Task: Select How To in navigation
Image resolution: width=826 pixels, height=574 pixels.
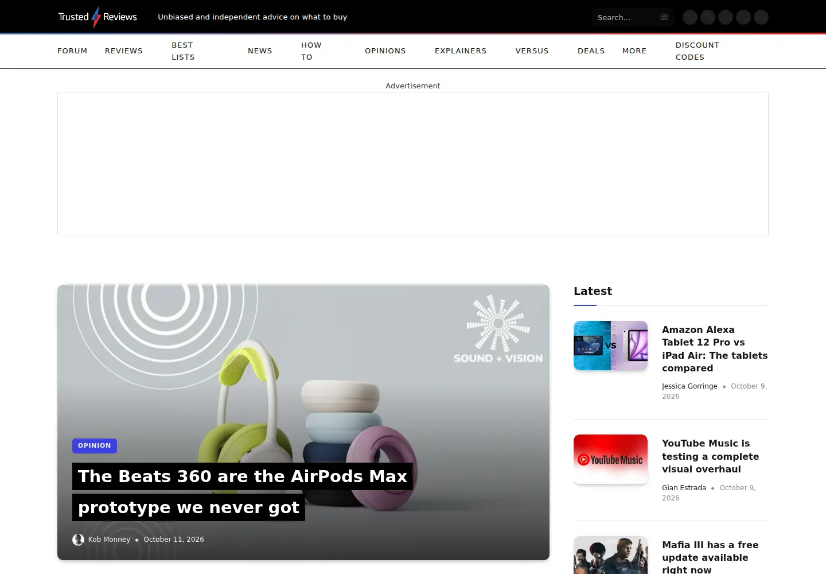Action: pyautogui.click(x=311, y=51)
